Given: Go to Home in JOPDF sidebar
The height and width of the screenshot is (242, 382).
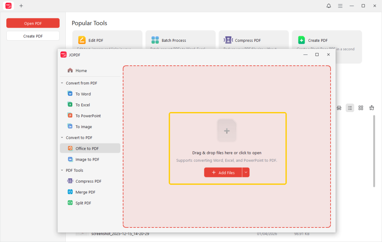Looking at the screenshot, I should pyautogui.click(x=81, y=71).
